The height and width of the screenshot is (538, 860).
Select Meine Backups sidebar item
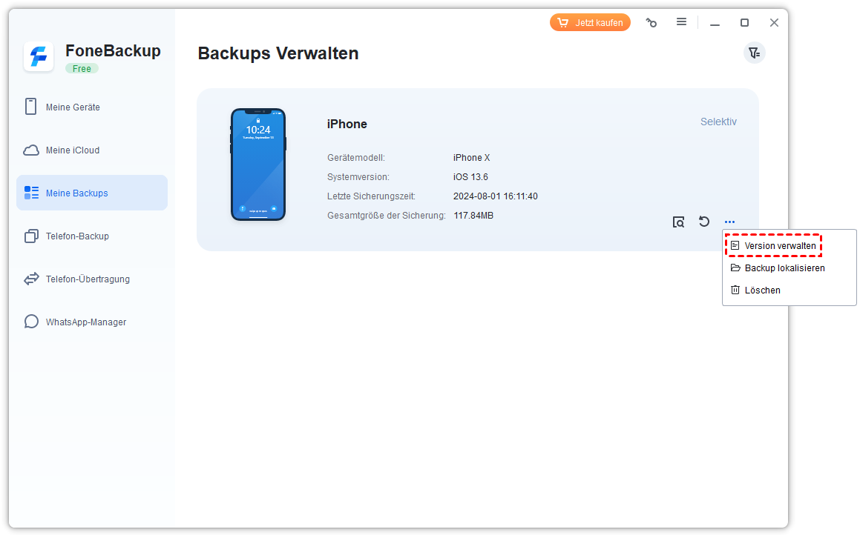[x=76, y=193]
